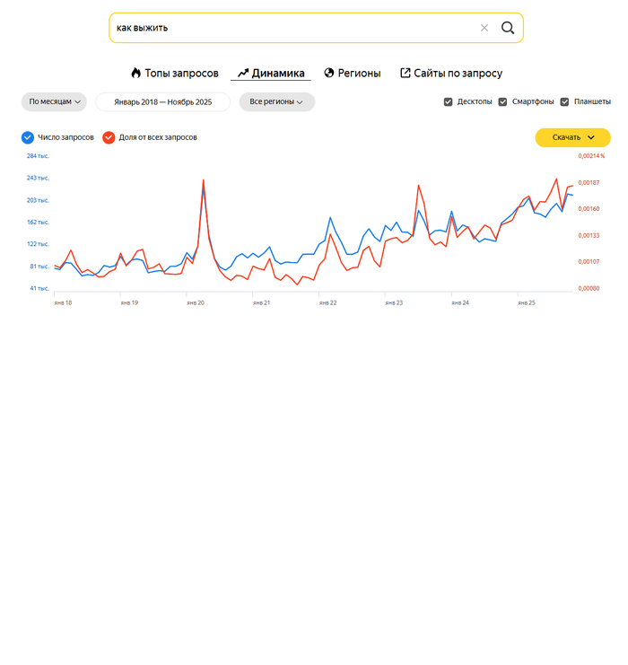628x665 pixels.
Task: Open the По месяцам grouping dropdown
Action: click(54, 102)
